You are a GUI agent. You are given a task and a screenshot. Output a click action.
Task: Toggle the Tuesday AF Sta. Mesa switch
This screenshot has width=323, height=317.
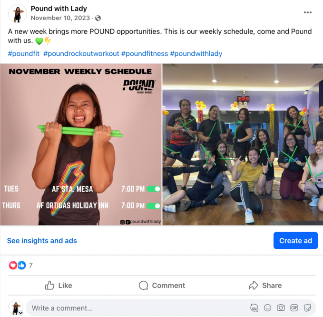(x=154, y=189)
